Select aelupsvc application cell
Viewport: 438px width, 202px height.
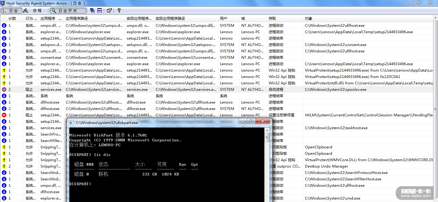coord(51,45)
